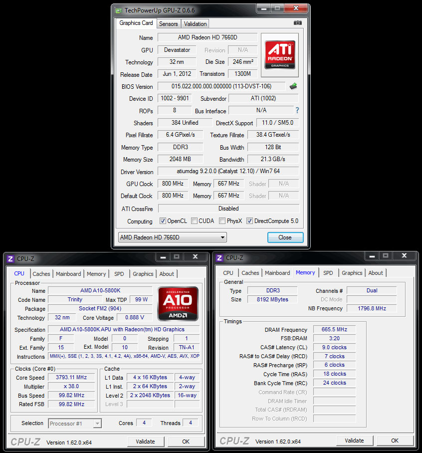
Task: Minimize the GPU-Z window
Action: [x=264, y=8]
